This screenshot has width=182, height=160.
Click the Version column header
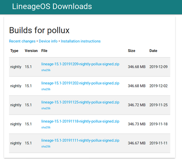point(31,51)
